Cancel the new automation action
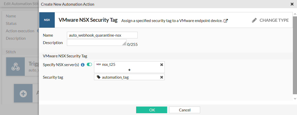 (185, 110)
